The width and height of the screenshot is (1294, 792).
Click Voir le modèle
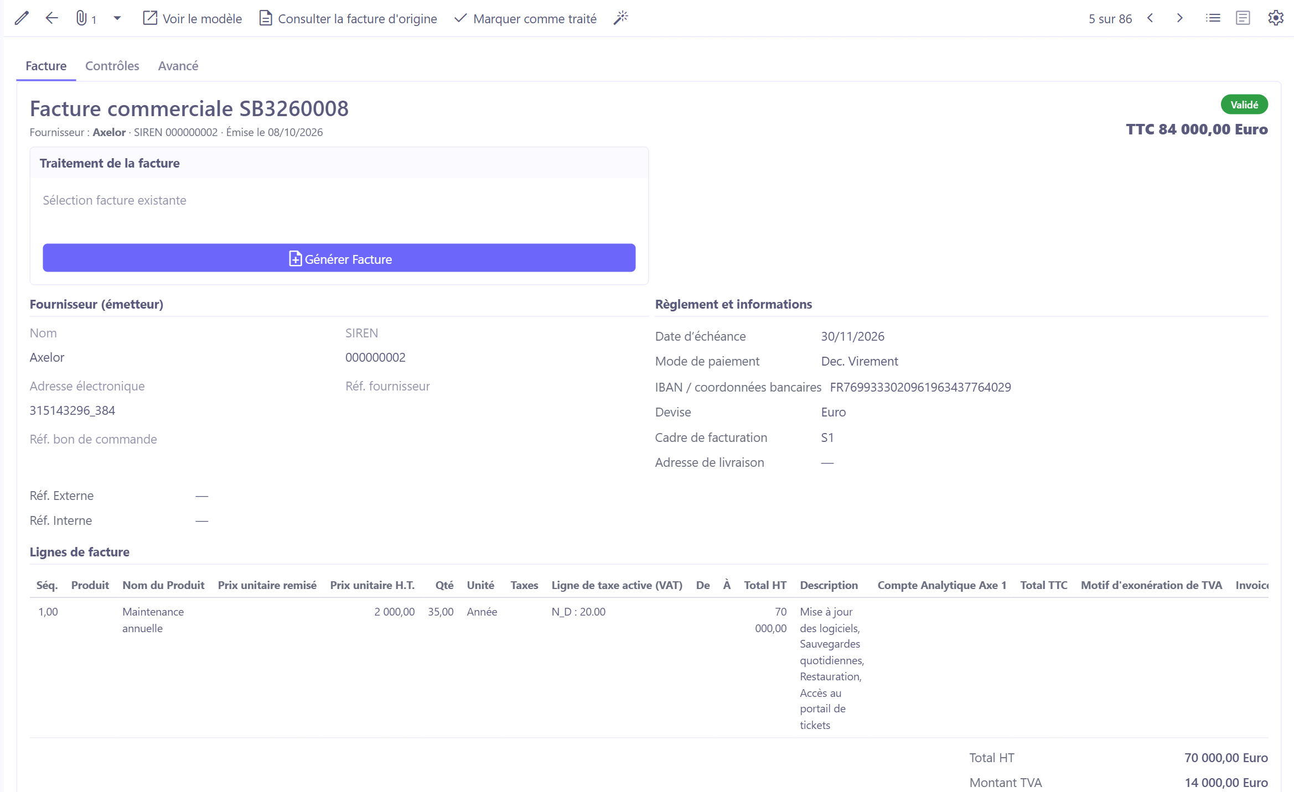(x=193, y=19)
